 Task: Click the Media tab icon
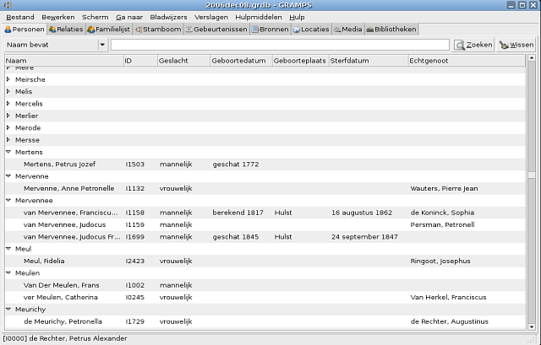point(337,30)
